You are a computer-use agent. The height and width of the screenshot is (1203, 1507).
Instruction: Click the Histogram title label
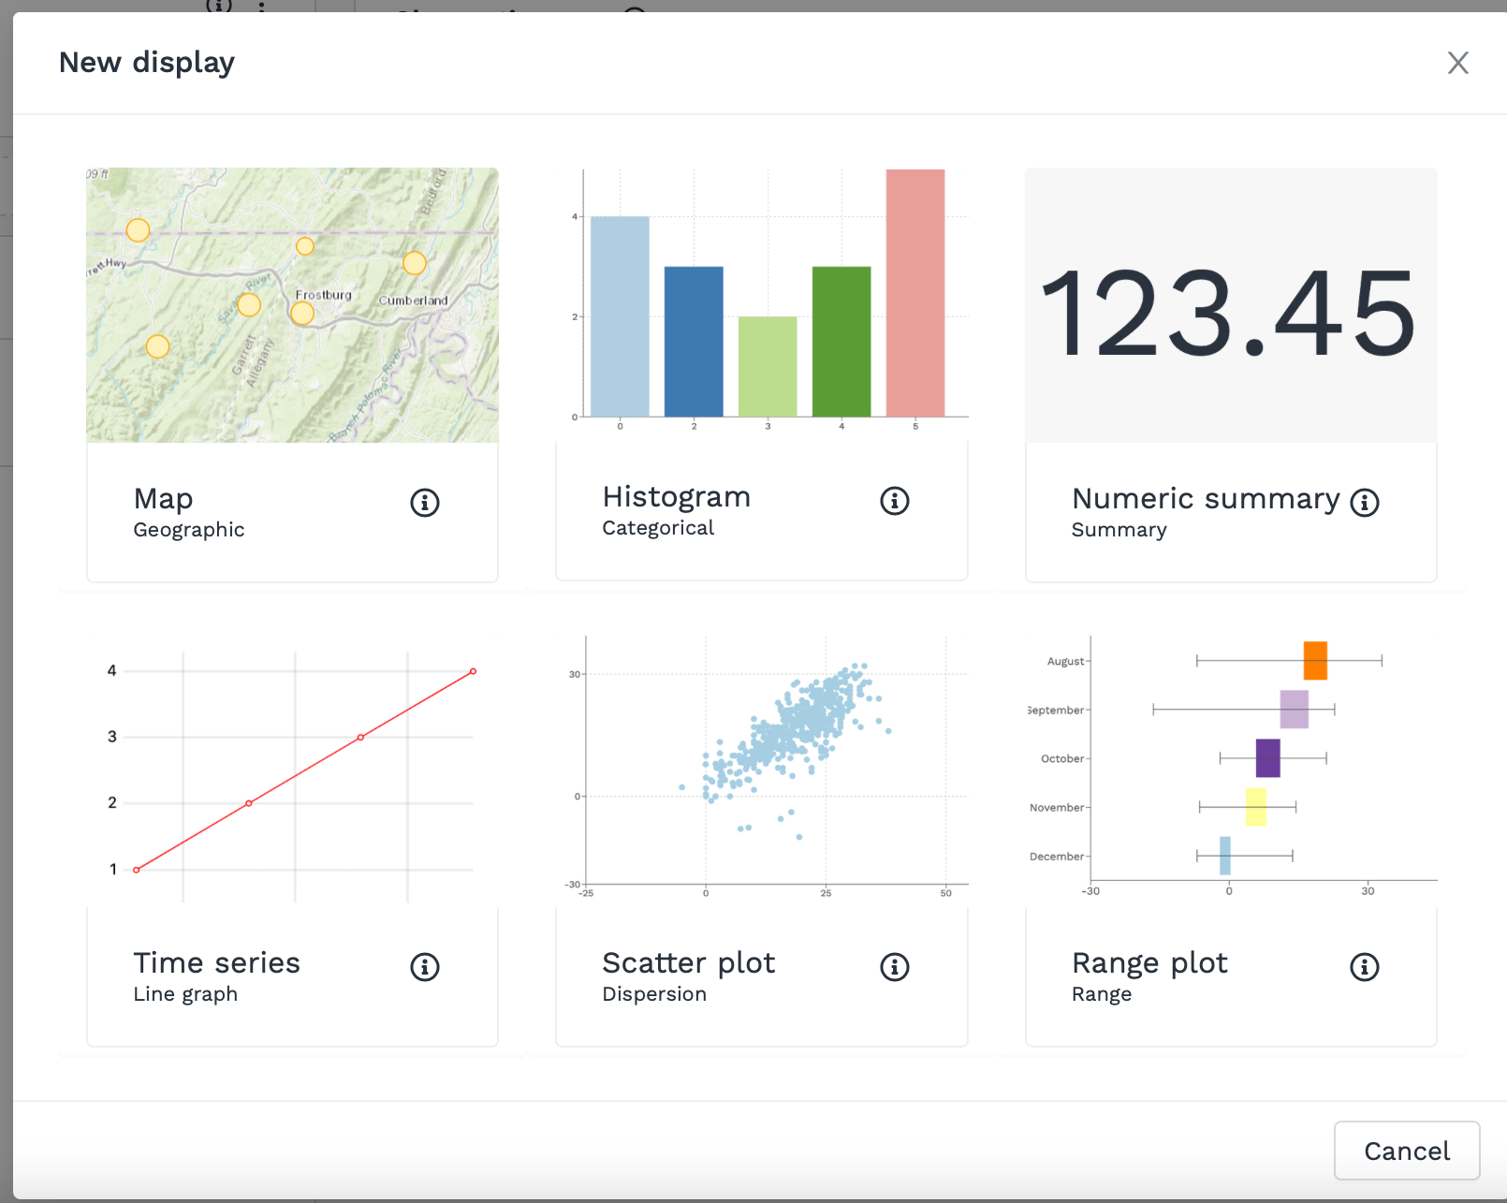pyautogui.click(x=677, y=497)
